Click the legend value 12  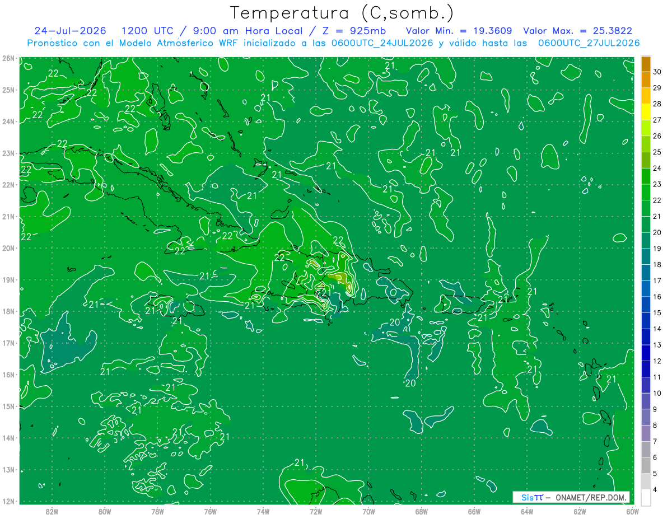(x=657, y=361)
